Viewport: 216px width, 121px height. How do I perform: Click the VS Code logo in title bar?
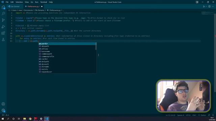point(2,2)
